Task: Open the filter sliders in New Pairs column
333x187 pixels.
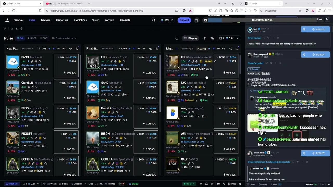Action: (77, 49)
